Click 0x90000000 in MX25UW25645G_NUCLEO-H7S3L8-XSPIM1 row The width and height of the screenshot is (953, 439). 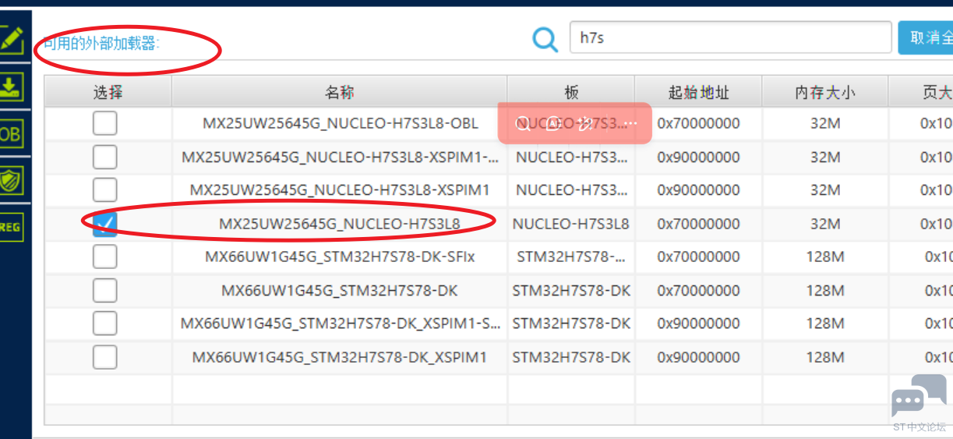[x=698, y=189]
